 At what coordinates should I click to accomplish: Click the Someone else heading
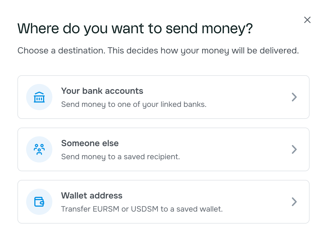(x=90, y=143)
